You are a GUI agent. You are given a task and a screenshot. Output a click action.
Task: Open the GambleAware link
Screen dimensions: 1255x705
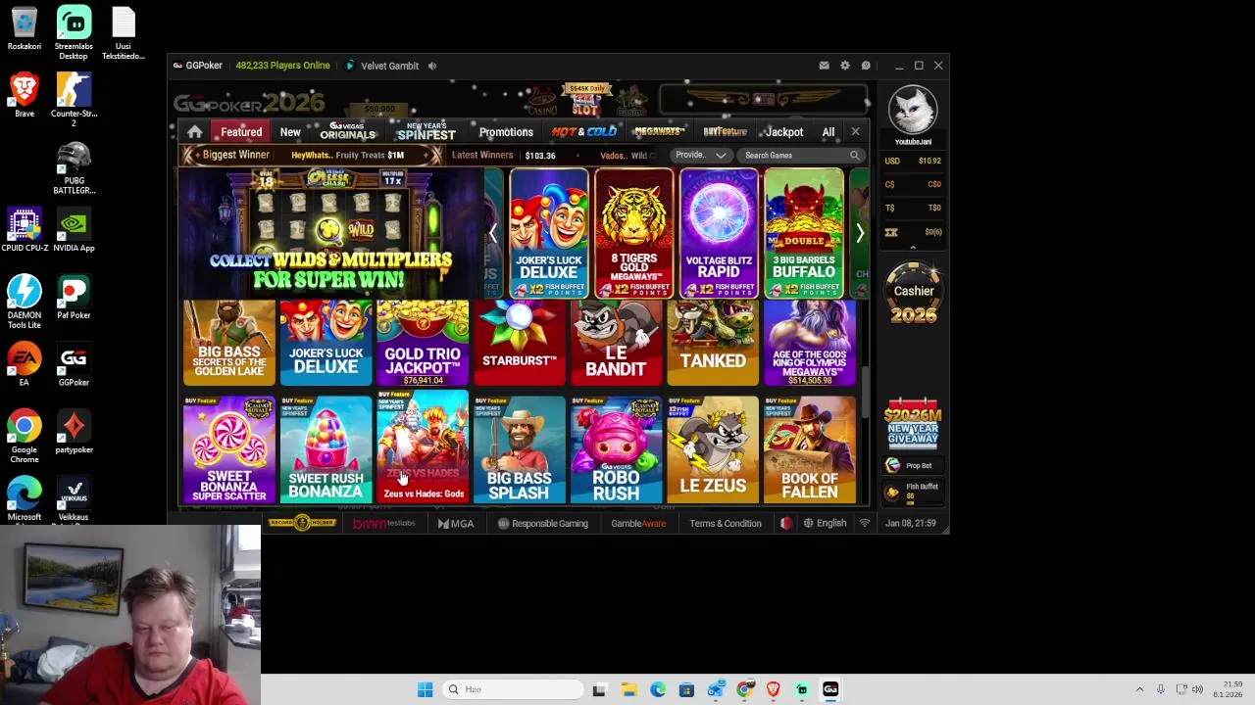point(638,524)
